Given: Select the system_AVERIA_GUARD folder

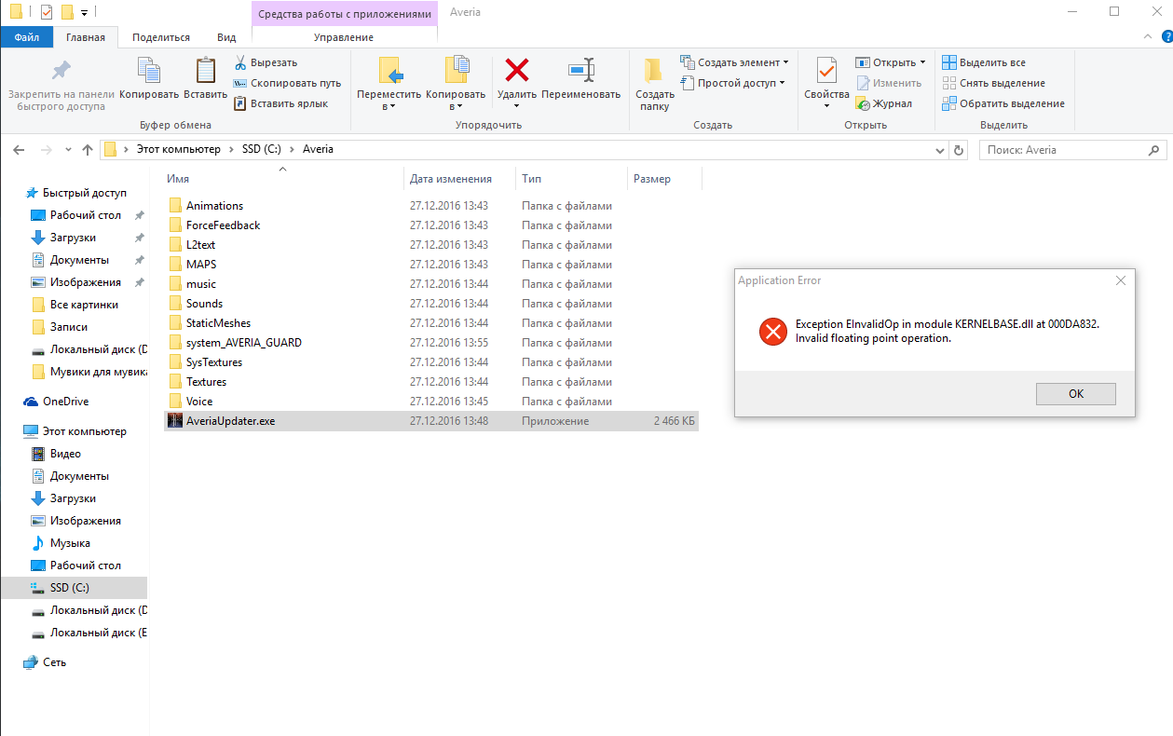Looking at the screenshot, I should (430, 343).
